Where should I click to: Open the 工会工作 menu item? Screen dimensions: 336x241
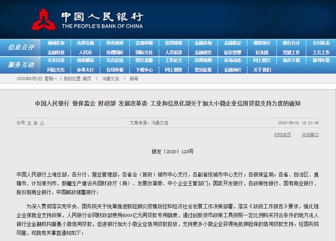[321, 52]
